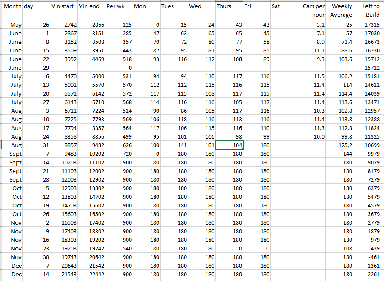Select the "Thurs" header cell
Viewport: 384px width, 281px height.
point(229,7)
